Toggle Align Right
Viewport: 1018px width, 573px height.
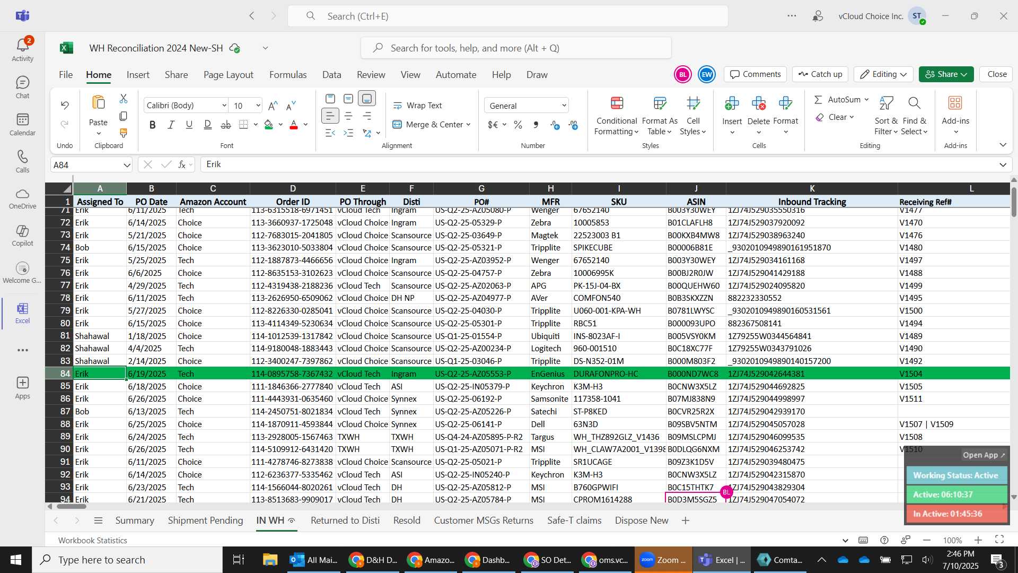tap(367, 116)
